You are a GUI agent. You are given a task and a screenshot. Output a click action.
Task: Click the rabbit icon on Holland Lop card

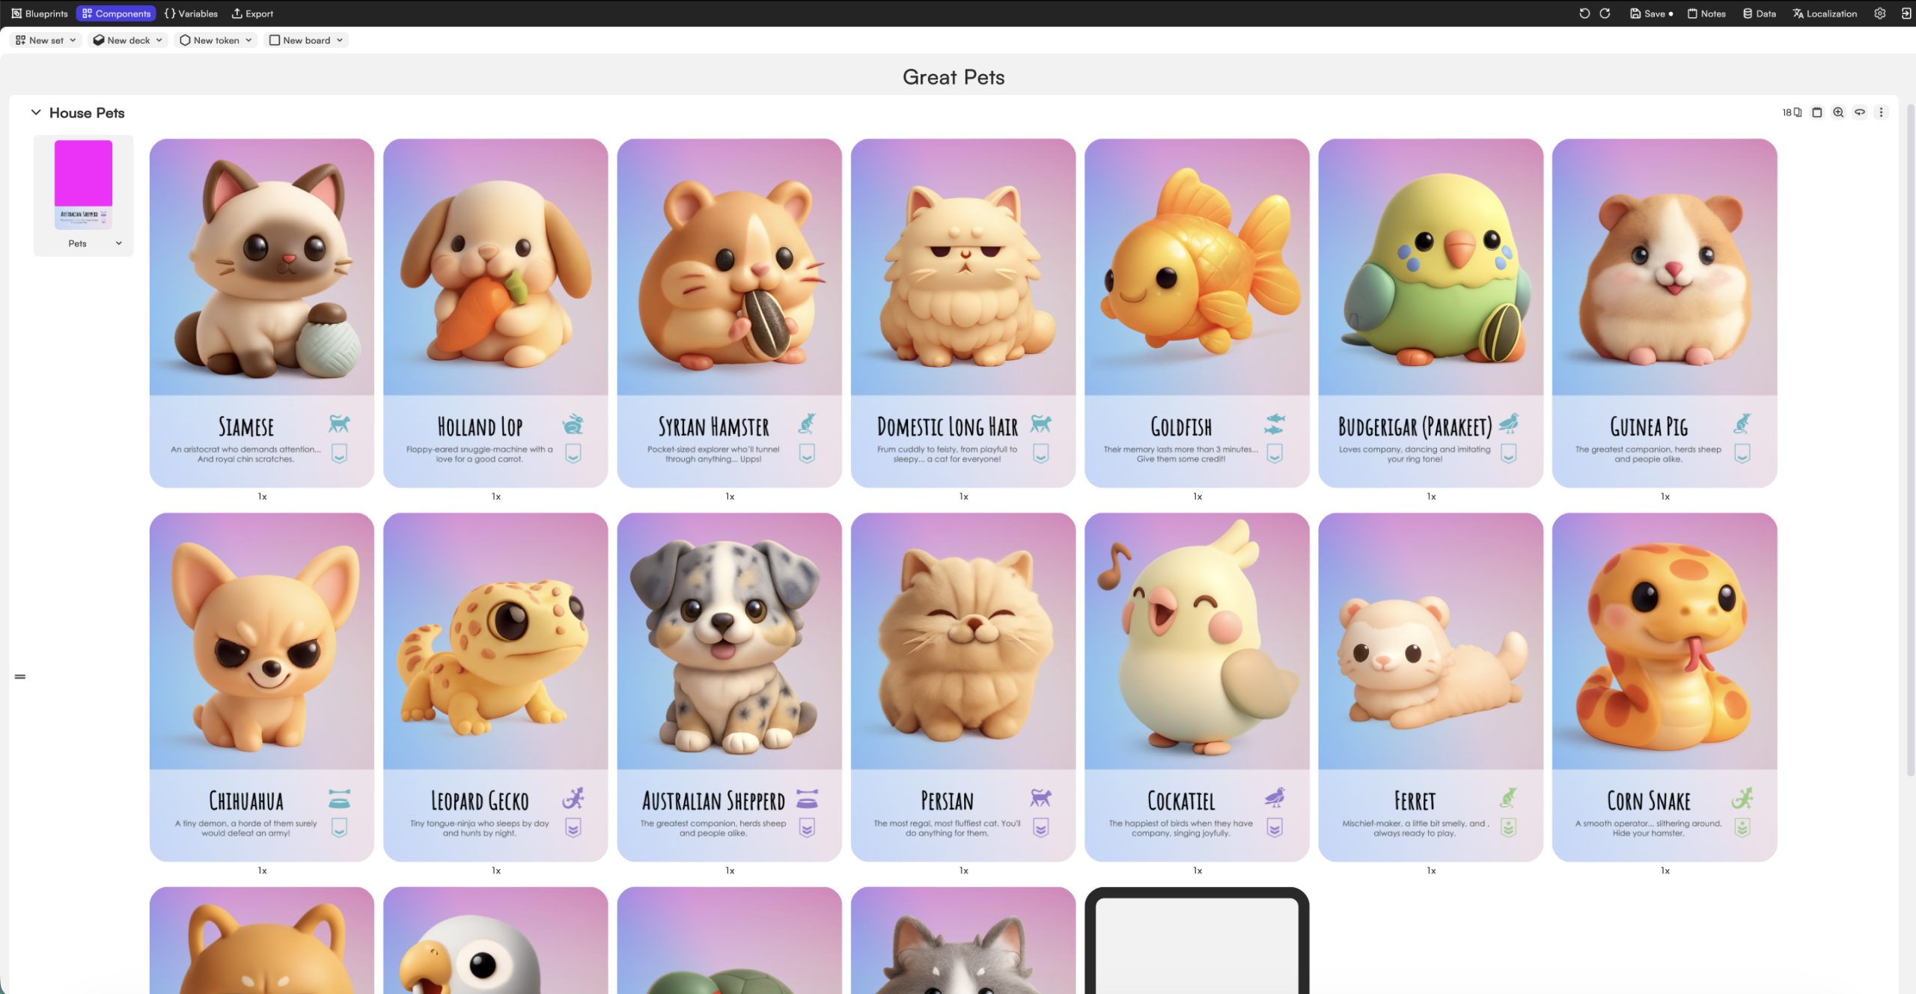[573, 424]
